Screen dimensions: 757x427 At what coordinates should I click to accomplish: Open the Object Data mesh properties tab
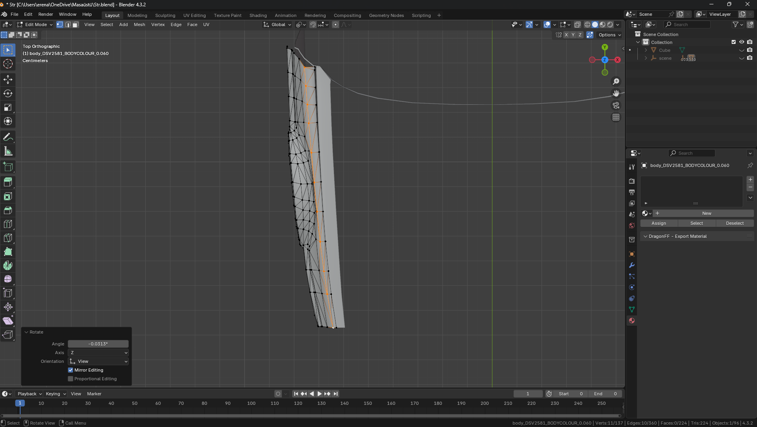(632, 309)
